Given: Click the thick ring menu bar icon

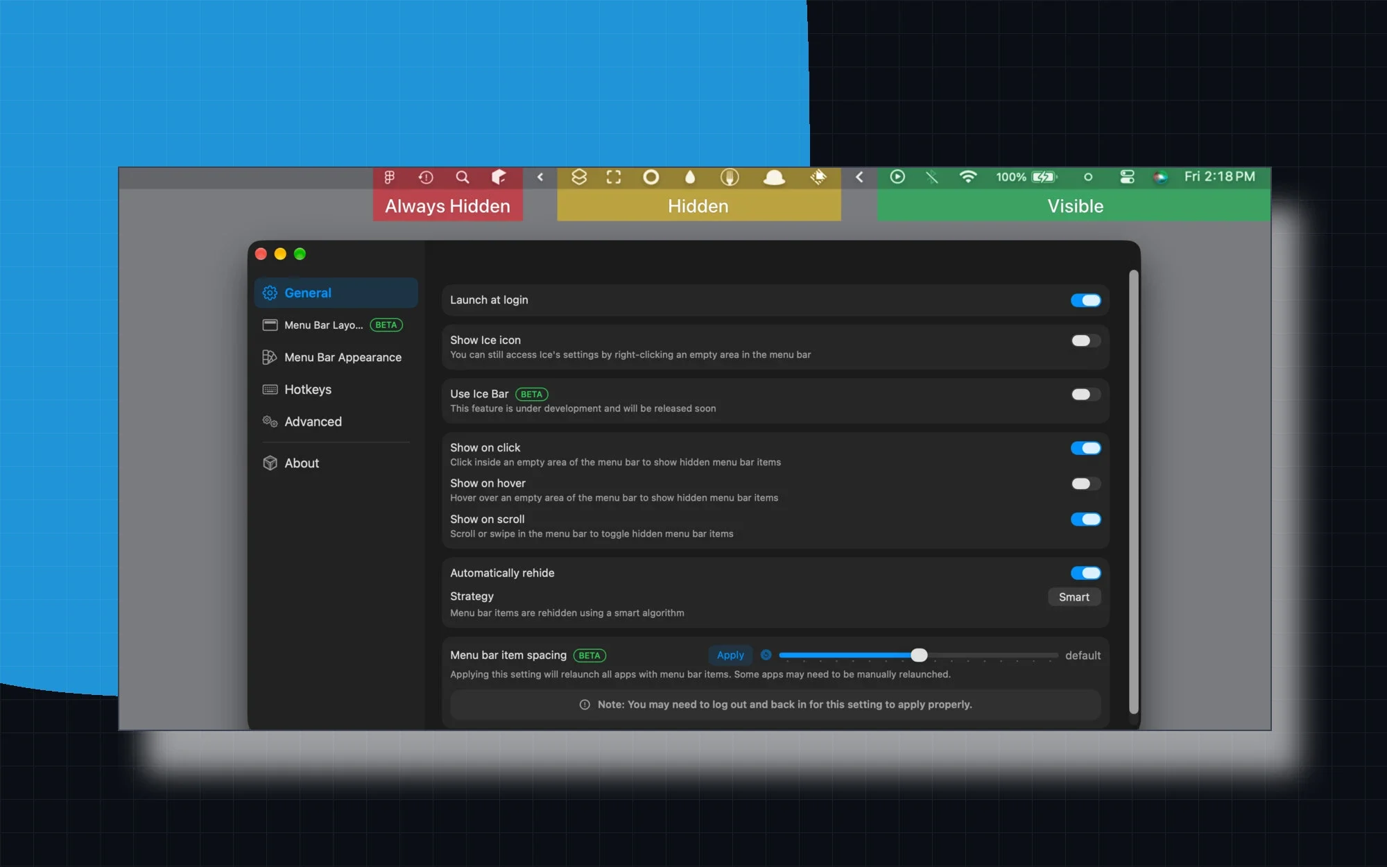Looking at the screenshot, I should (x=651, y=178).
